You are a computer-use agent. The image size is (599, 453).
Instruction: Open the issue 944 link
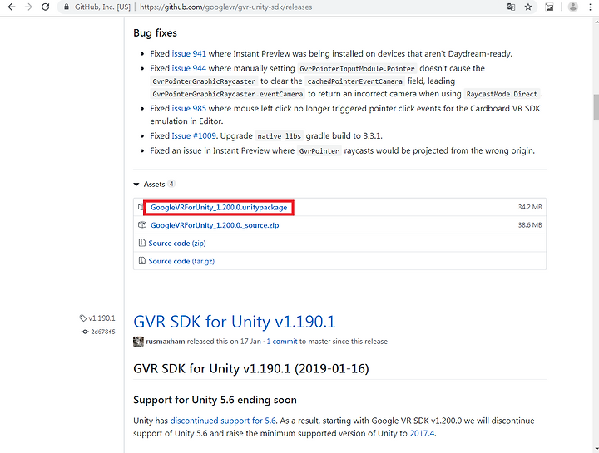pyautogui.click(x=189, y=68)
